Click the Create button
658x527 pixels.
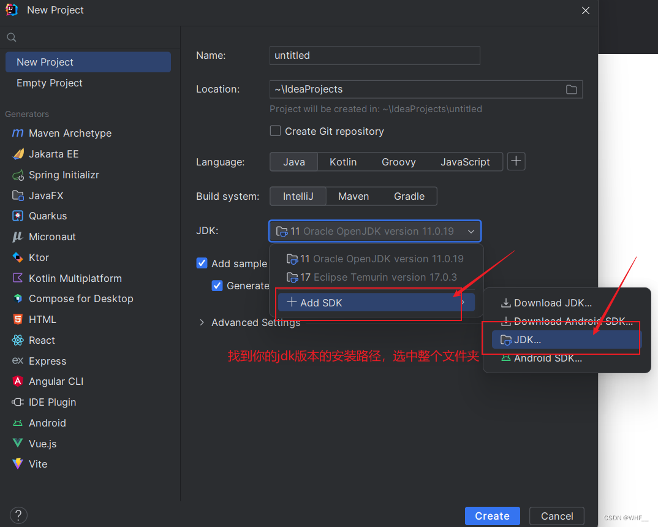[492, 516]
